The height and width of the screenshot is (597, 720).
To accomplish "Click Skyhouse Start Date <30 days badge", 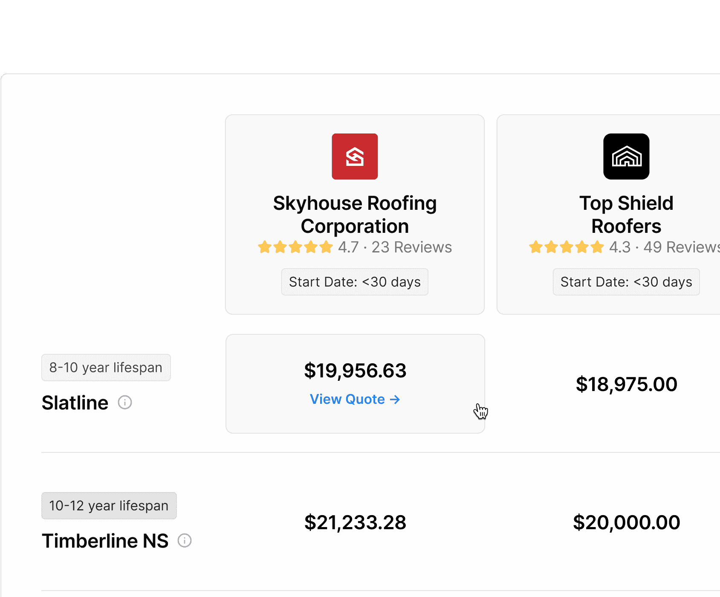I will pyautogui.click(x=355, y=282).
